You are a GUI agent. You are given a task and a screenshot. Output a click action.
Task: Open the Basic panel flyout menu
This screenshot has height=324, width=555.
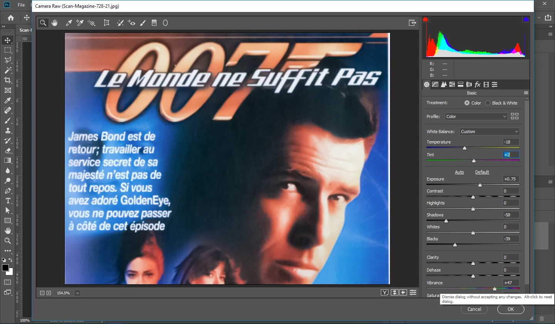tap(526, 93)
